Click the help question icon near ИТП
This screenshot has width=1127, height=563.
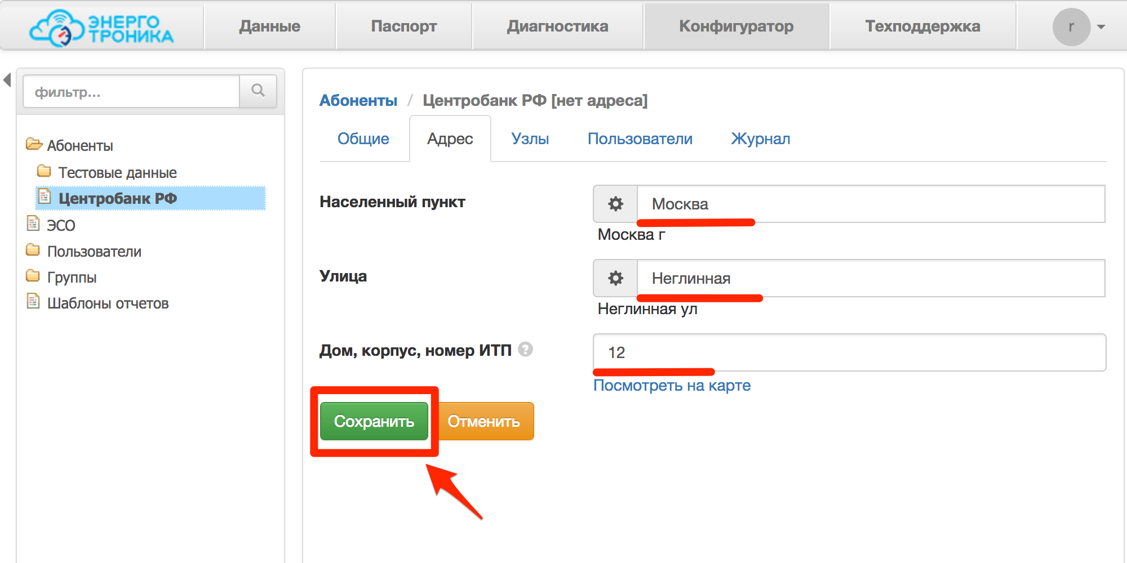coord(525,350)
